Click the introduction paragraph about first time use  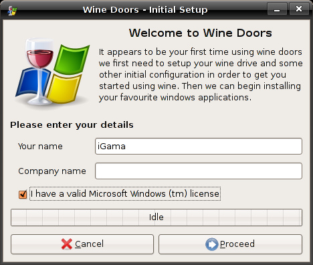click(201, 74)
